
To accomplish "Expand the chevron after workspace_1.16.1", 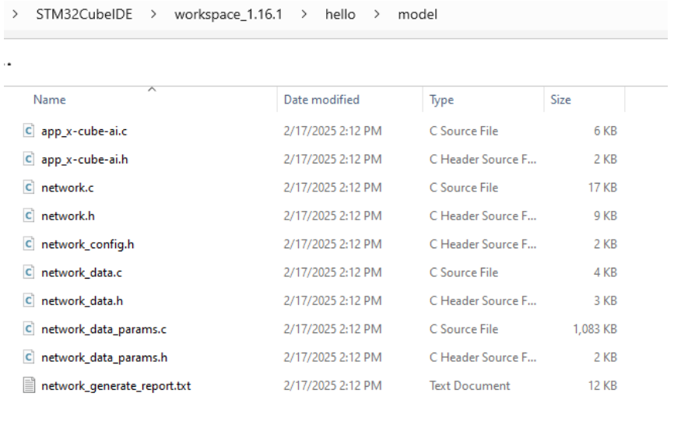I will pyautogui.click(x=304, y=15).
